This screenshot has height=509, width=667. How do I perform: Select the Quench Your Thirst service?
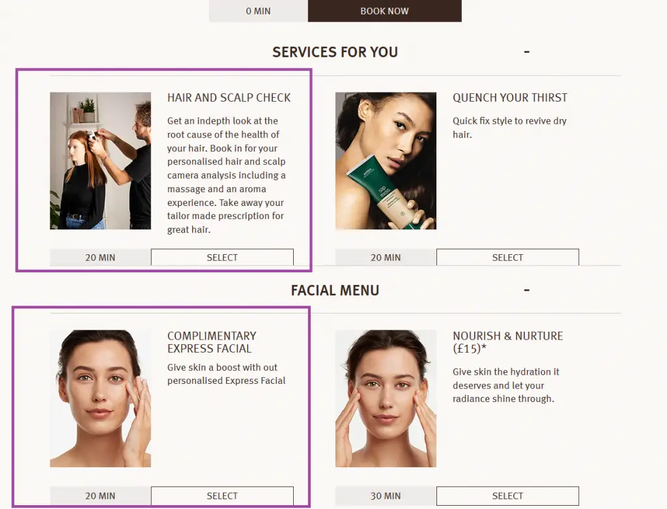(507, 257)
